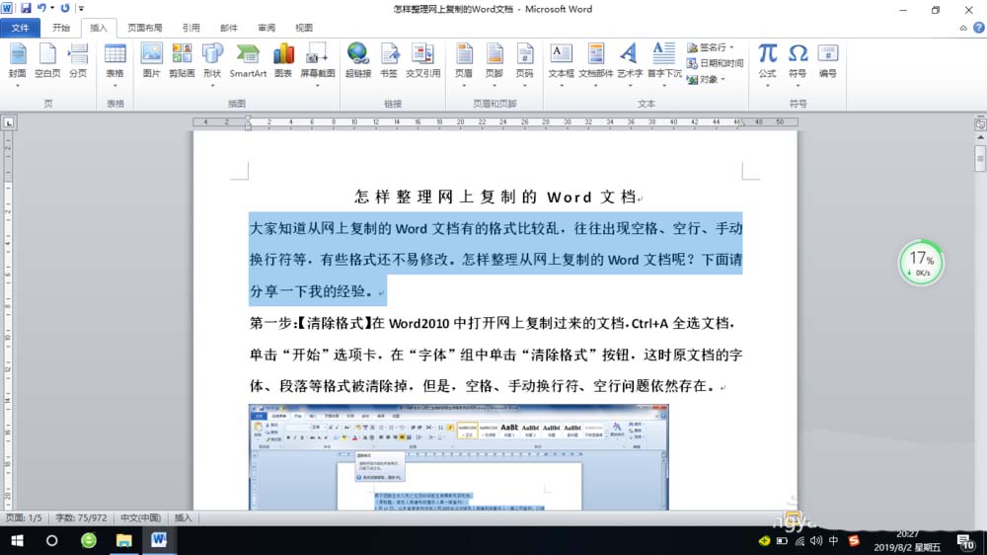Switch to the References (引用) tab
The height and width of the screenshot is (555, 987).
(x=190, y=28)
